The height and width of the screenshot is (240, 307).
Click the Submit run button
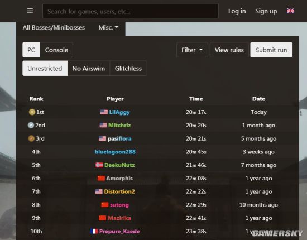pyautogui.click(x=271, y=50)
